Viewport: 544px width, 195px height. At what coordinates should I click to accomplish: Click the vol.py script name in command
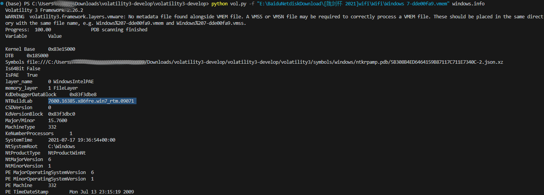(x=238, y=4)
